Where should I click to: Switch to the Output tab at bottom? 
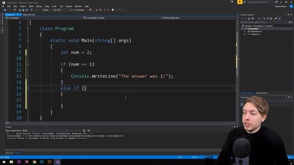tap(17, 153)
